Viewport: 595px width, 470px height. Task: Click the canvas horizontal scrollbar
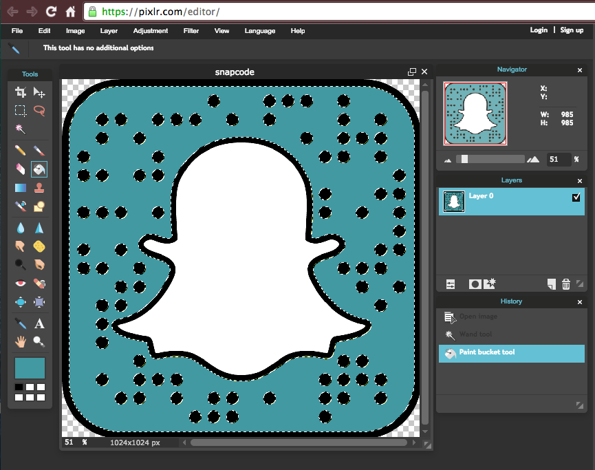click(x=299, y=442)
